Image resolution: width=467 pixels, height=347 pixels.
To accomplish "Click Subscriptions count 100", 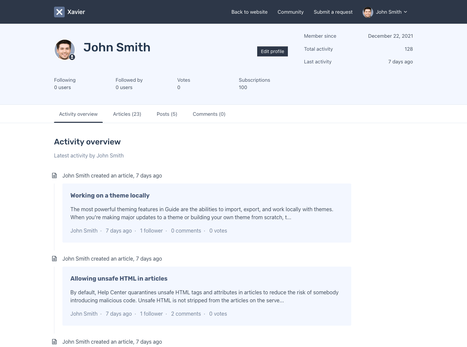I will click(x=243, y=87).
